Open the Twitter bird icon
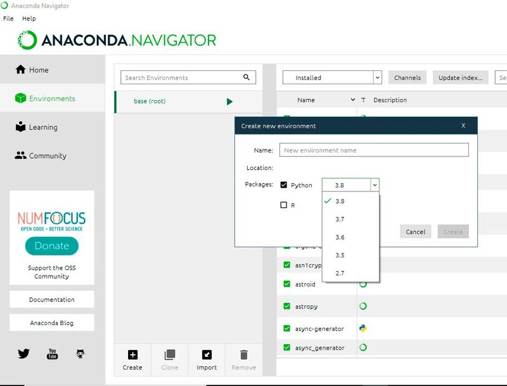 click(23, 353)
